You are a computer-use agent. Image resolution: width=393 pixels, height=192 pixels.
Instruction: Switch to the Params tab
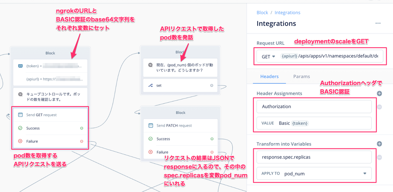pos(302,76)
